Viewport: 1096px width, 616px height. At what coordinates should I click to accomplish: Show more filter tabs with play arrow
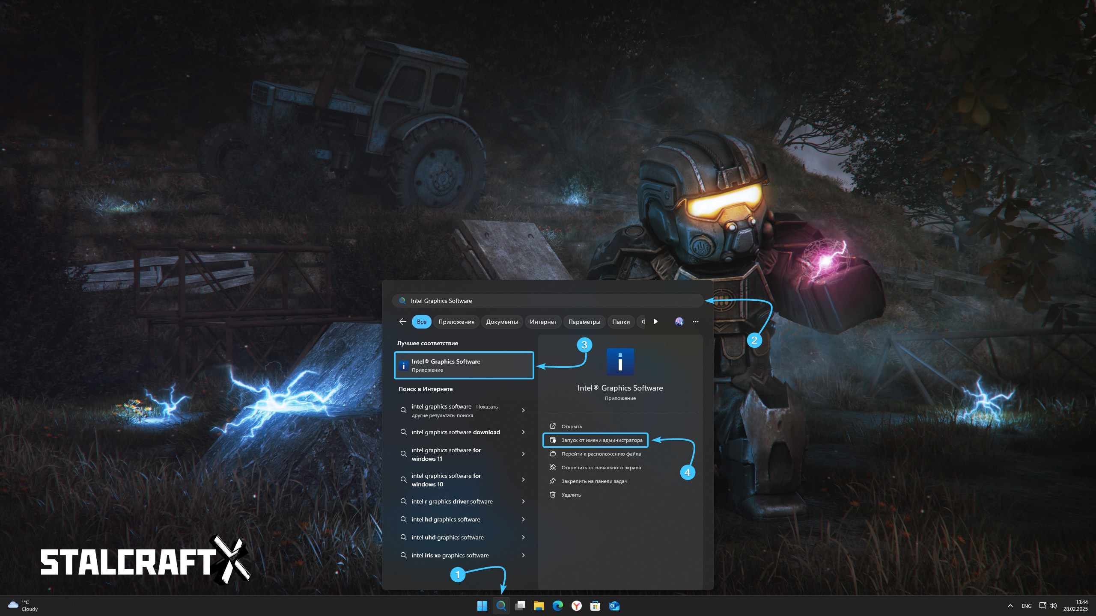click(655, 322)
